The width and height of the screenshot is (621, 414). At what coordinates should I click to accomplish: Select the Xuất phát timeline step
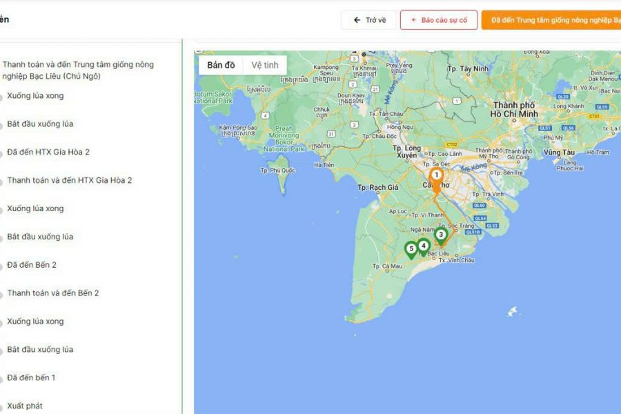click(x=25, y=406)
